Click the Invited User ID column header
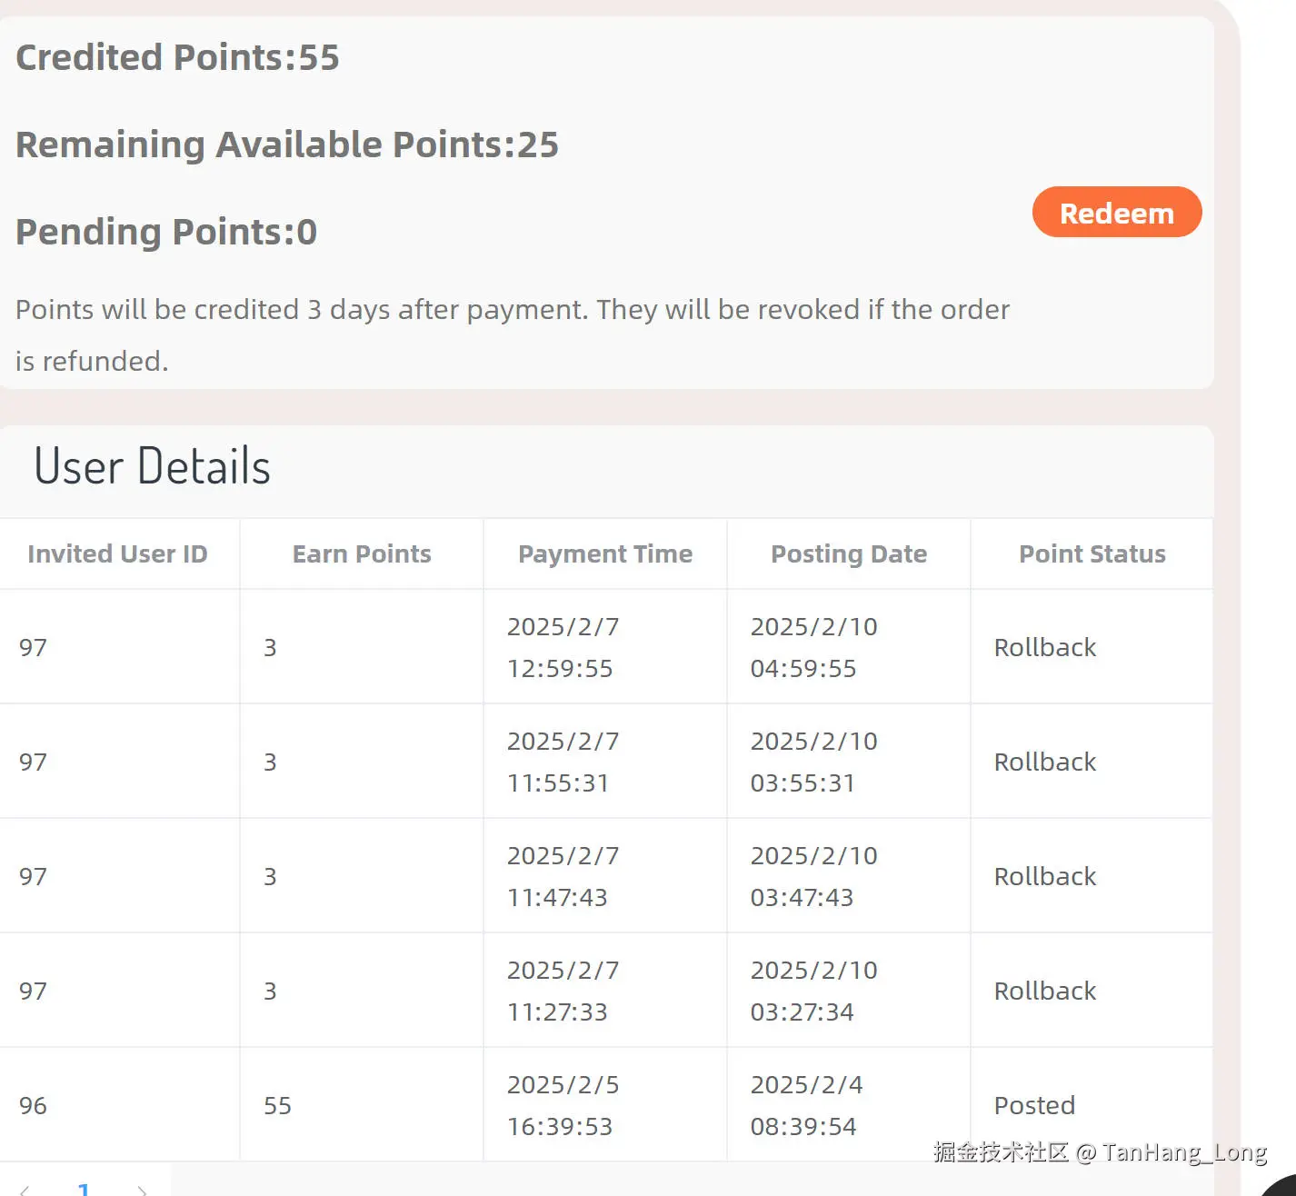Viewport: 1296px width, 1196px height. (x=117, y=554)
